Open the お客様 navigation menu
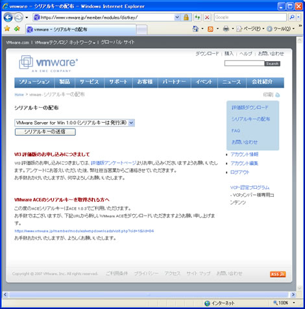Image resolution: width=305 pixels, height=309 pixels. tap(145, 82)
